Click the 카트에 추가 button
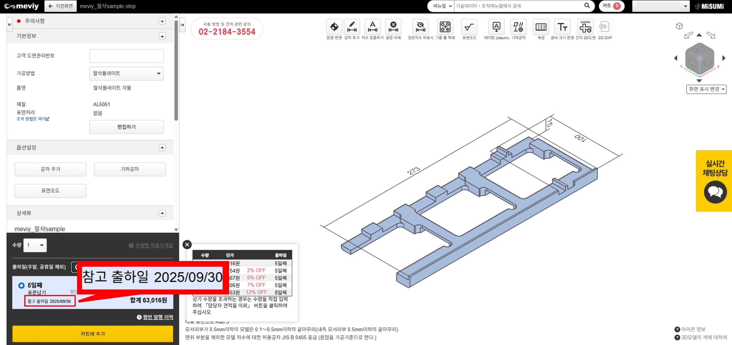Viewport: 732px width, 345px height. click(x=93, y=334)
